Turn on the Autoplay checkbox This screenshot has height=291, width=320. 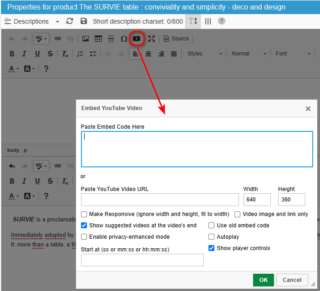pyautogui.click(x=211, y=237)
